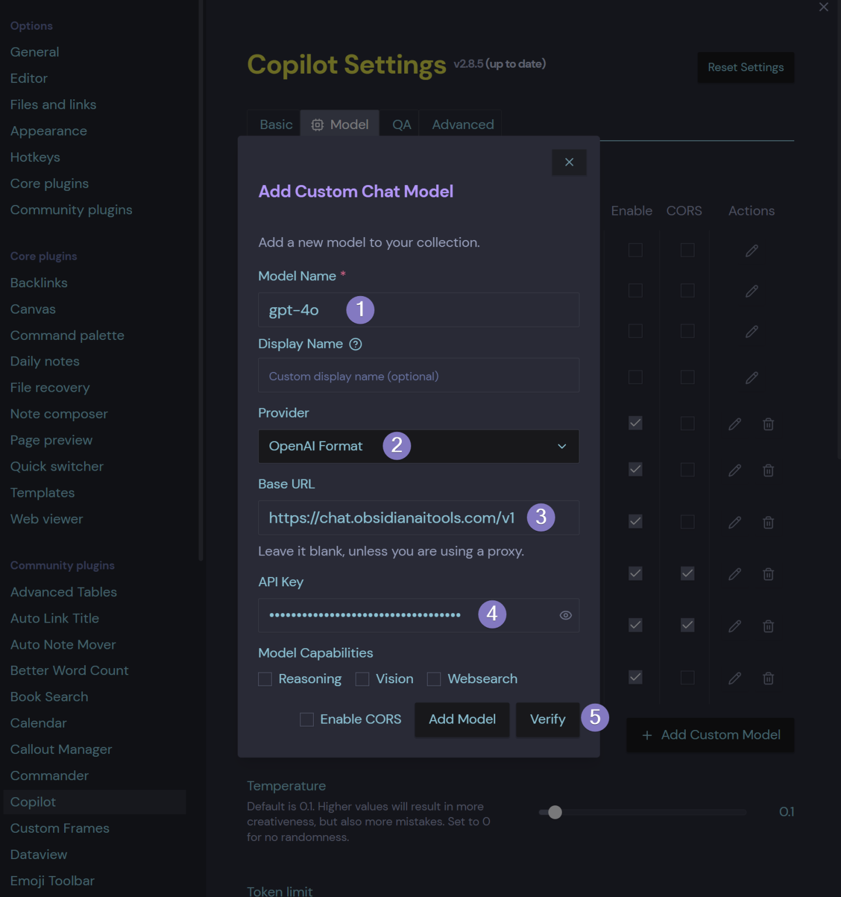Screen dimensions: 841x897
Task: Edit the first model using the pencil icon
Action: tap(752, 251)
